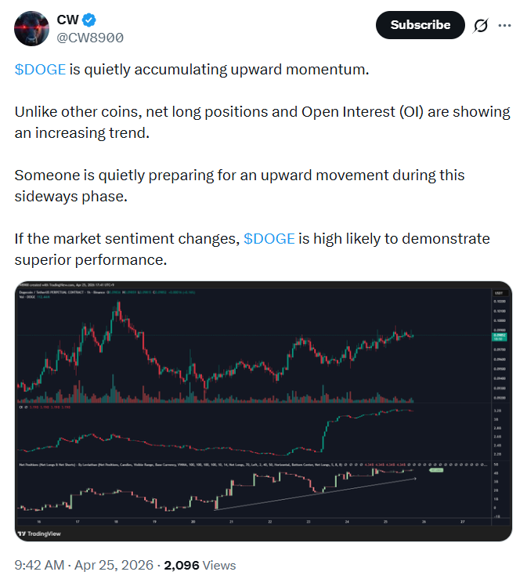
Task: Open the Grok slashed-circle icon
Action: (x=481, y=25)
